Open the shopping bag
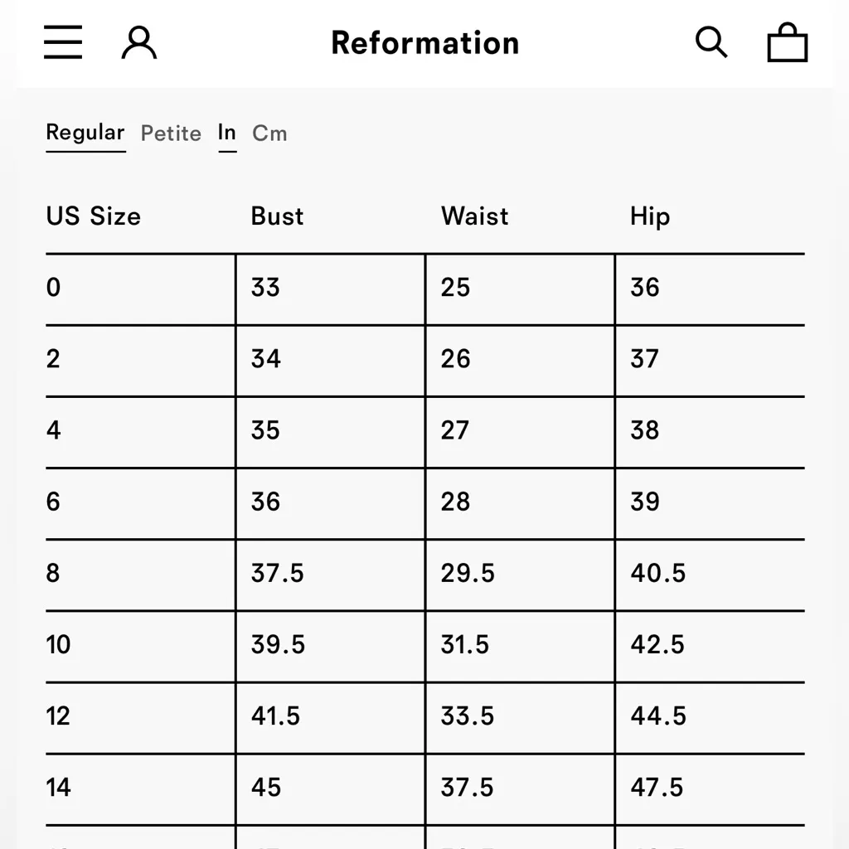The image size is (849, 849). [787, 42]
